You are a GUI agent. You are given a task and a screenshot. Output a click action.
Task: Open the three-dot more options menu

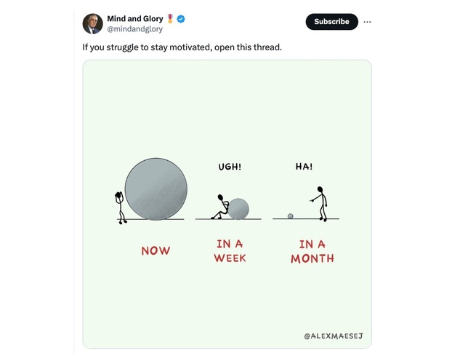(367, 22)
